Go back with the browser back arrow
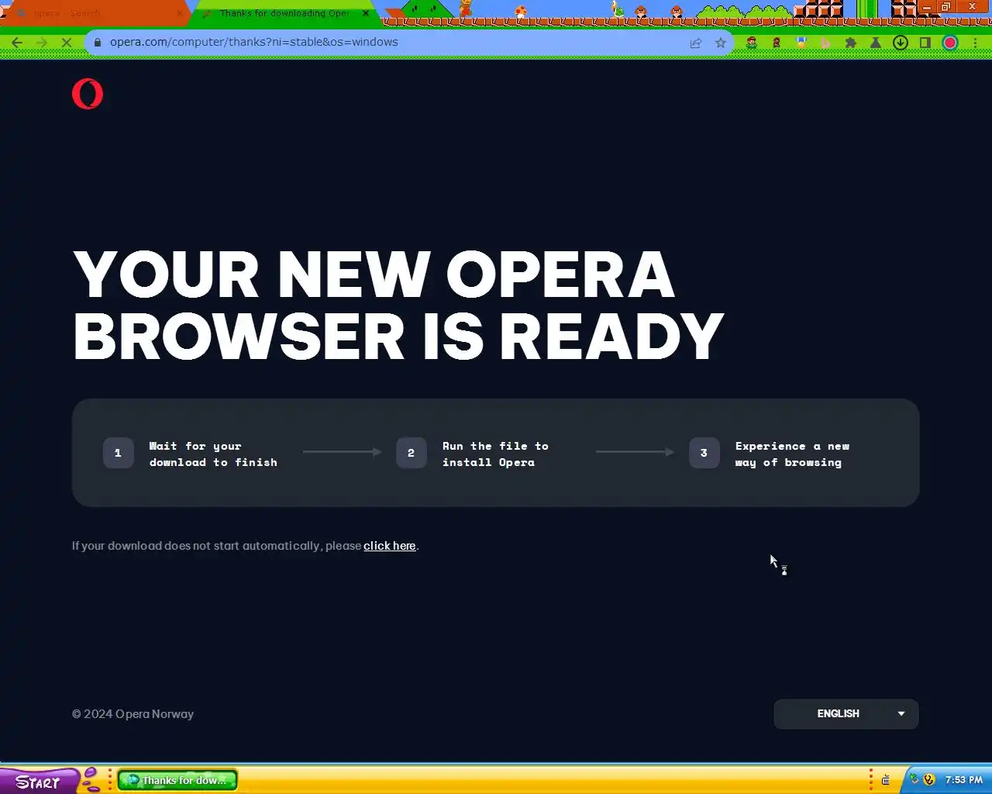The height and width of the screenshot is (794, 992). point(17,43)
